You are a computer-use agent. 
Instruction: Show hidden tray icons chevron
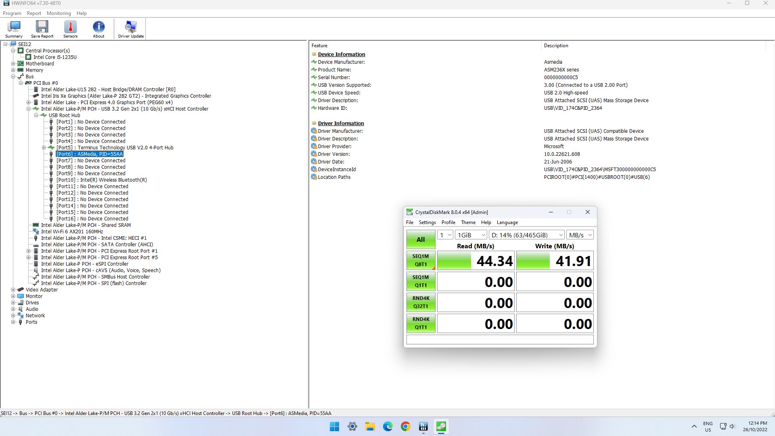(x=694, y=427)
